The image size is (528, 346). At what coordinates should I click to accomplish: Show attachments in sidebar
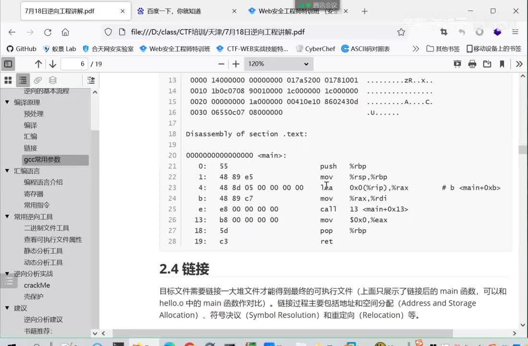pyautogui.click(x=38, y=80)
